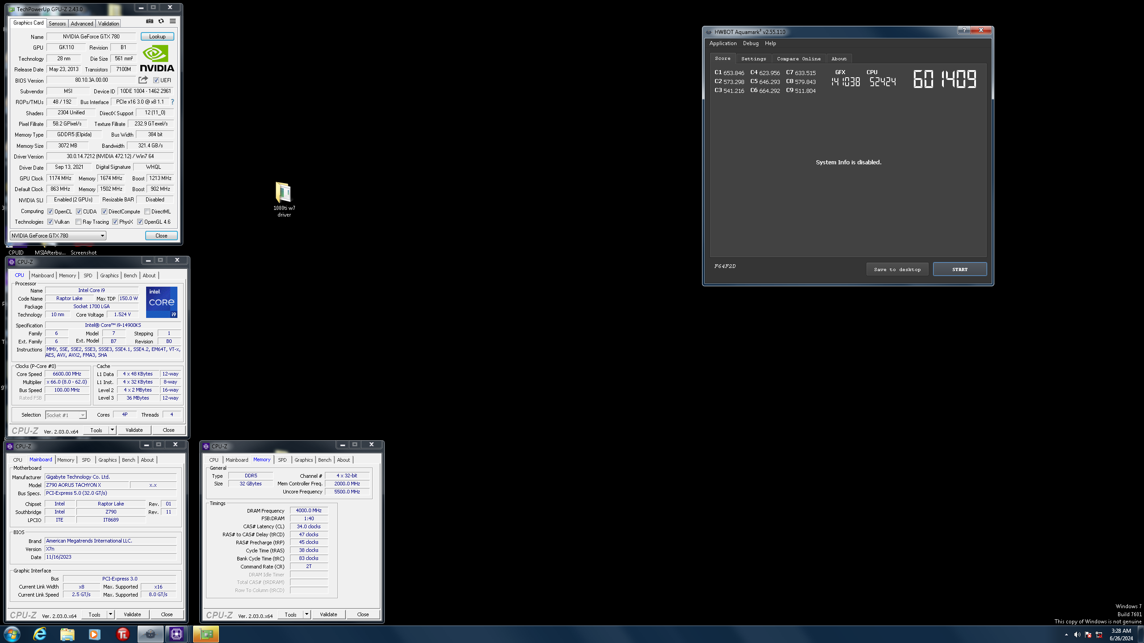Open Action Center flag tray icon

[1088, 635]
